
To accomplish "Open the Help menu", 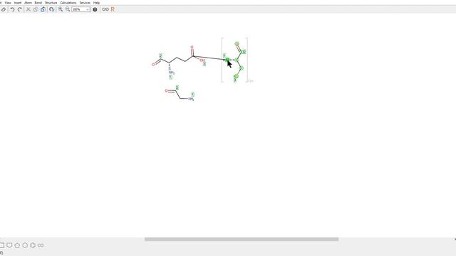I will point(96,3).
